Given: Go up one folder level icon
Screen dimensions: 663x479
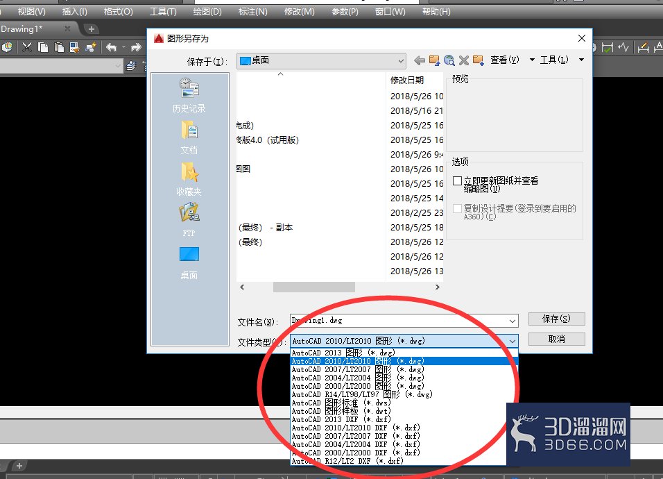Looking at the screenshot, I should click(434, 60).
